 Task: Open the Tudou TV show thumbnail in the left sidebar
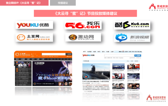coord(23,64)
